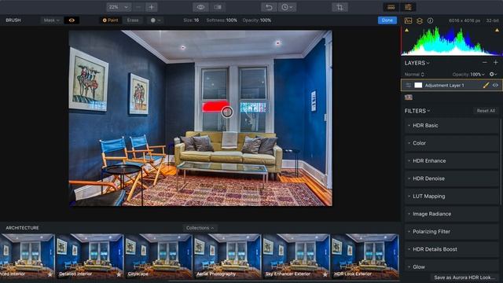Expand the HDR Details Boost filter

(x=452, y=249)
